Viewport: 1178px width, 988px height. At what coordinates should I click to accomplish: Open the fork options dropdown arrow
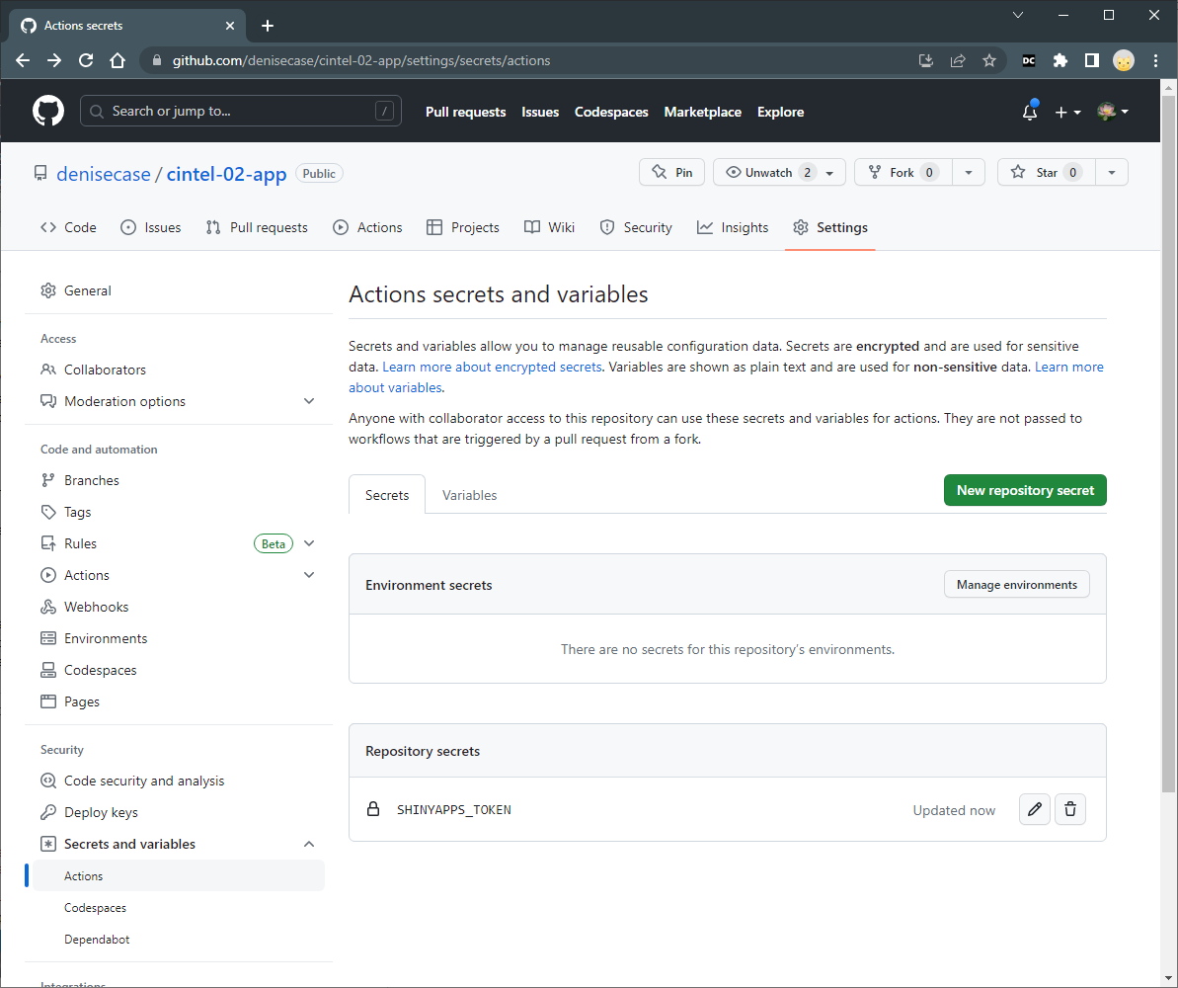point(969,172)
